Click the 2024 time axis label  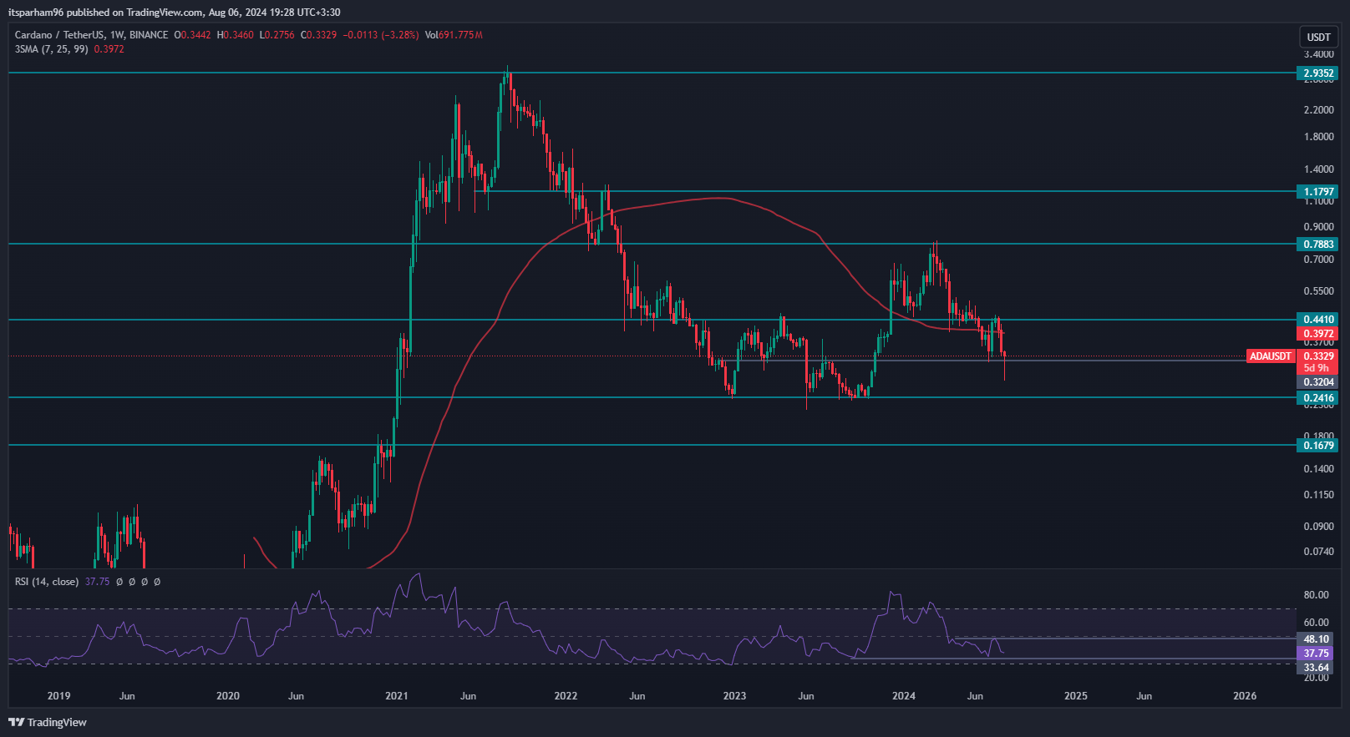click(x=903, y=696)
